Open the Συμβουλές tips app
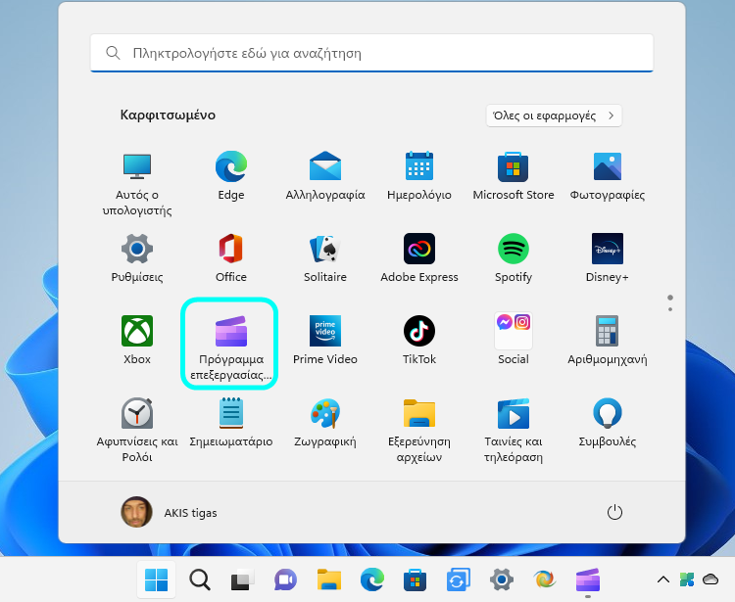735x602 pixels. coord(607,423)
